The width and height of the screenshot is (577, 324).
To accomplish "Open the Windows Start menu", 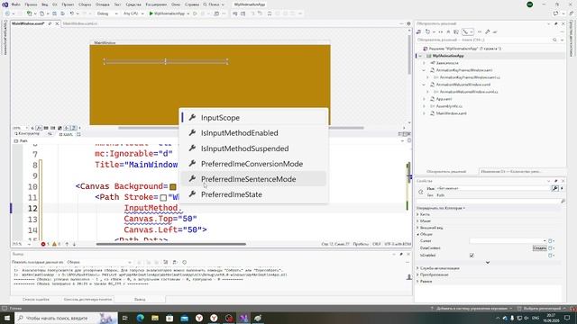I will pyautogui.click(x=6, y=318).
